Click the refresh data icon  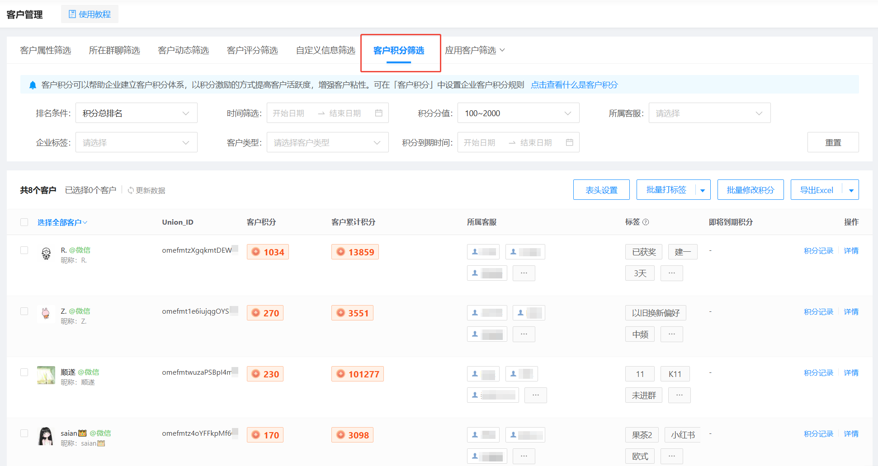[131, 191]
